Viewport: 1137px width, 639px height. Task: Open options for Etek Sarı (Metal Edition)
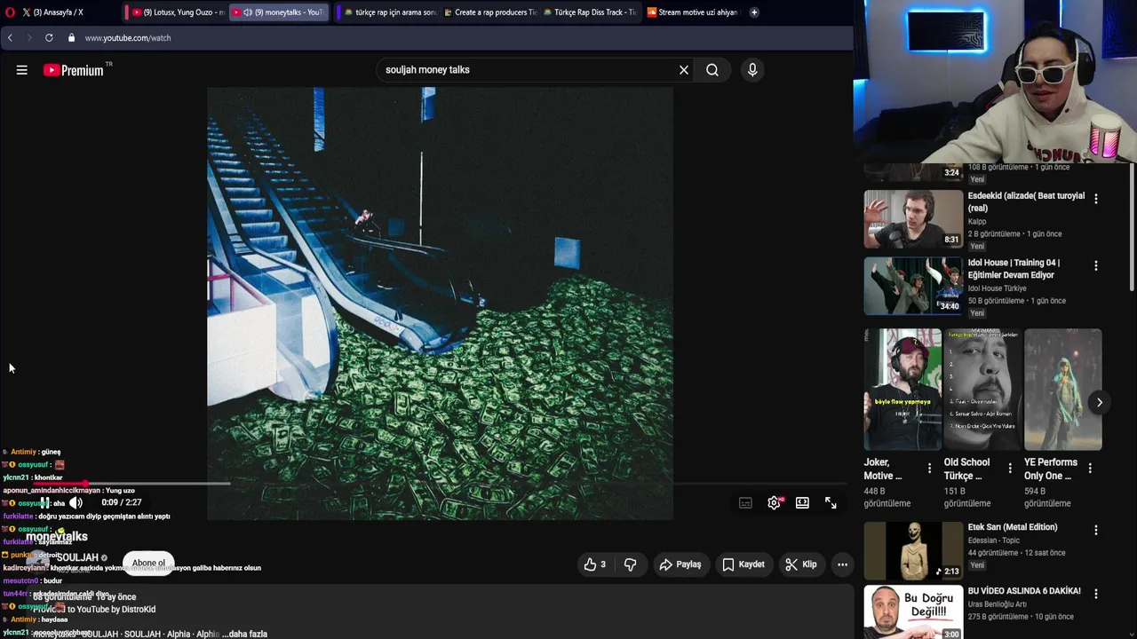point(1096,530)
